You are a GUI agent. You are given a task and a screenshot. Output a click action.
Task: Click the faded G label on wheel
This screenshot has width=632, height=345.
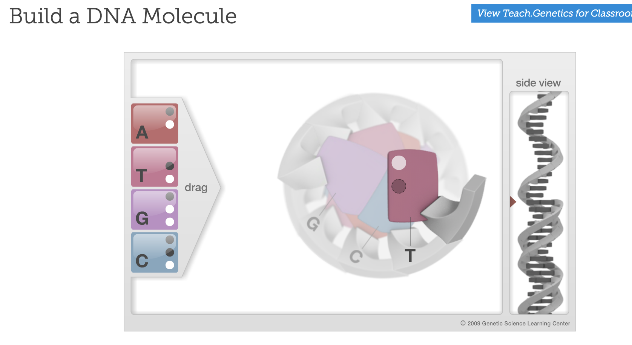pyautogui.click(x=313, y=224)
